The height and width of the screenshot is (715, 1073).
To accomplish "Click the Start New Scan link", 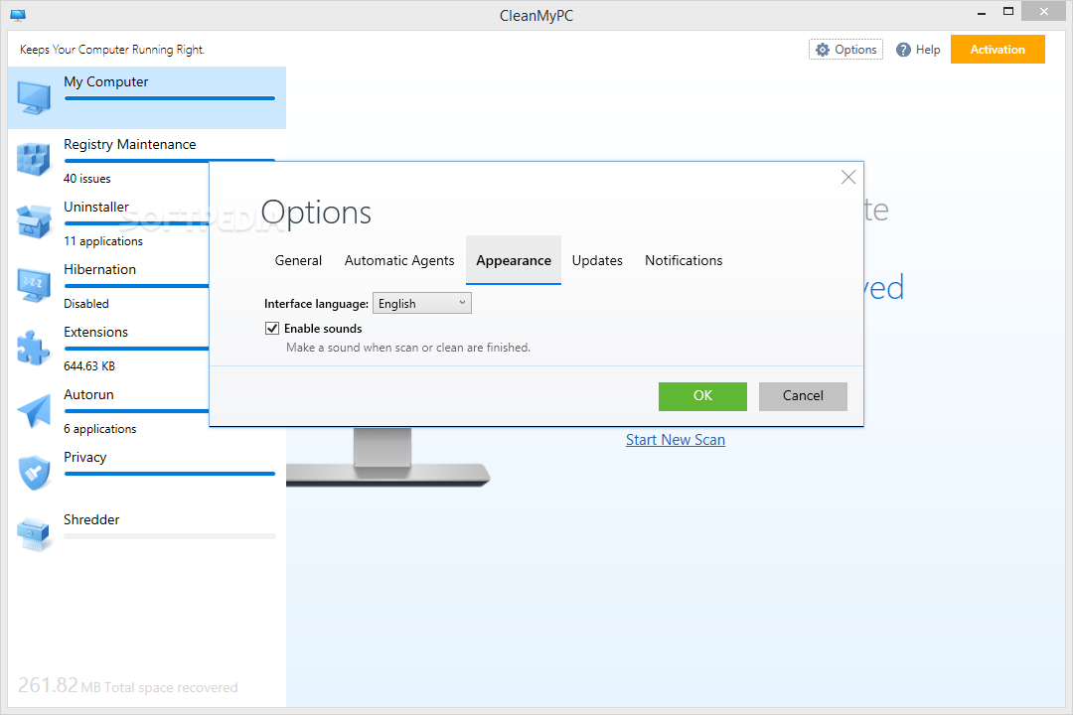I will (676, 440).
